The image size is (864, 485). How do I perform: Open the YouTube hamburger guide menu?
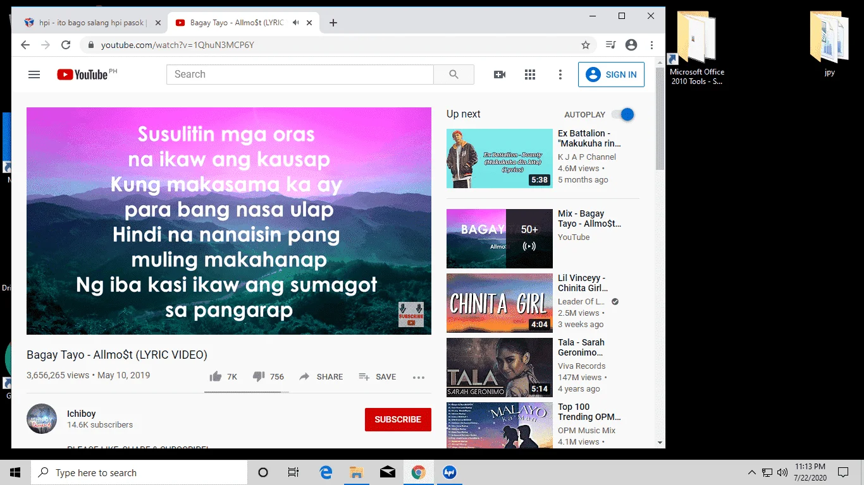34,75
